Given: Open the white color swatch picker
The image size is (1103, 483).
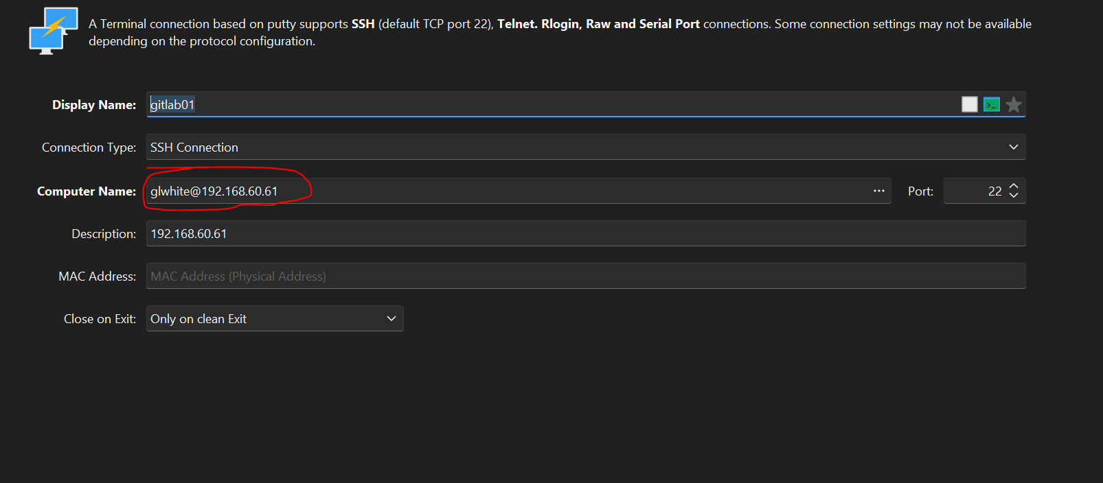Looking at the screenshot, I should (x=969, y=104).
